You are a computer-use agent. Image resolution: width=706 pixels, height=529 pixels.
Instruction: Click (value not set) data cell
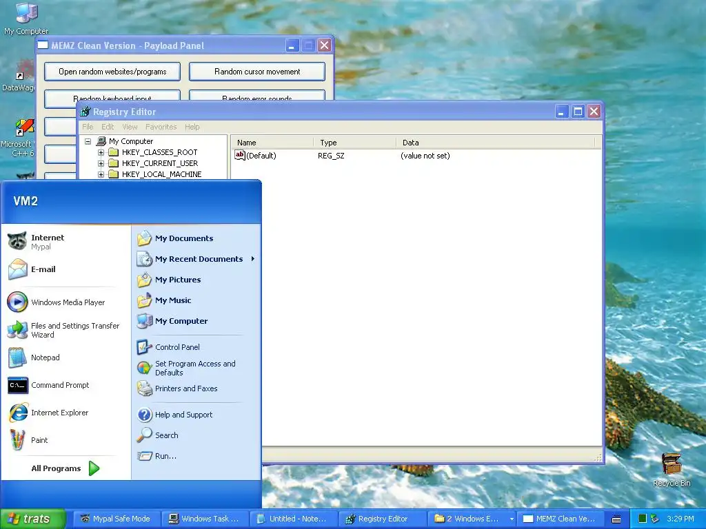pyautogui.click(x=425, y=156)
